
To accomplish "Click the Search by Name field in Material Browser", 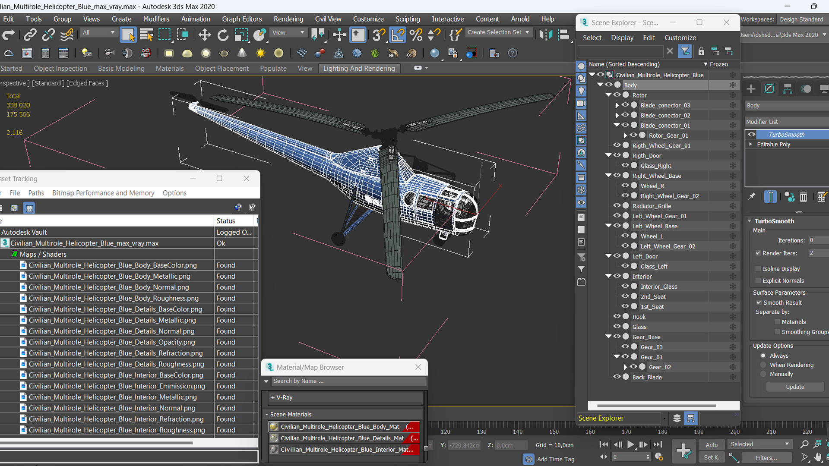I will (349, 381).
